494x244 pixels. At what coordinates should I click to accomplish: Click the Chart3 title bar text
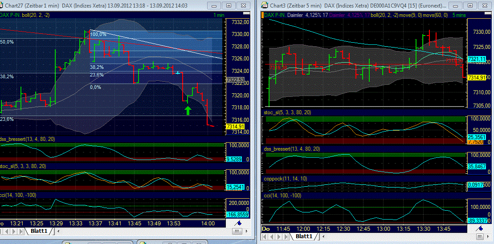(x=359, y=5)
